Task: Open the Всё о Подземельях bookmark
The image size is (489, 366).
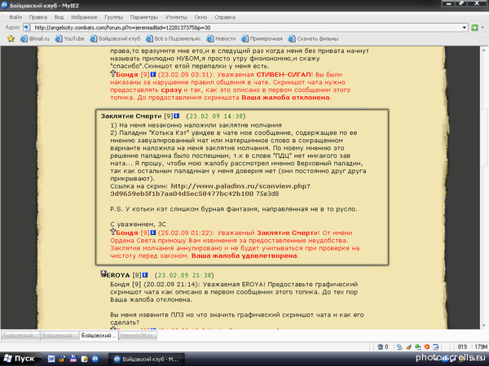Action: pyautogui.click(x=178, y=38)
